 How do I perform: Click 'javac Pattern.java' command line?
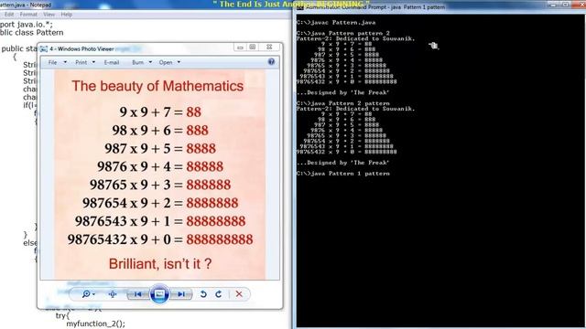click(x=336, y=22)
